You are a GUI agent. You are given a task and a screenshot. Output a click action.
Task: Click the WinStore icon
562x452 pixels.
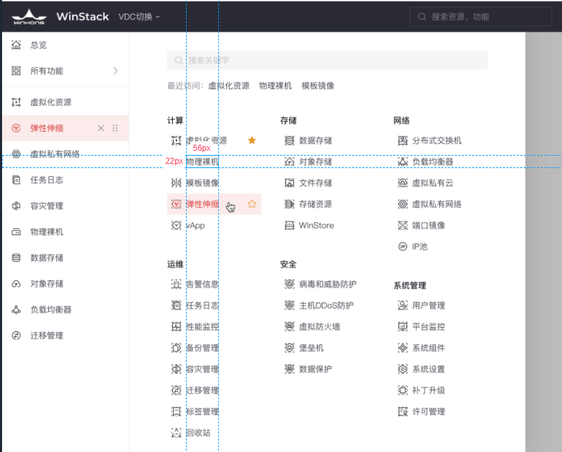pos(290,225)
